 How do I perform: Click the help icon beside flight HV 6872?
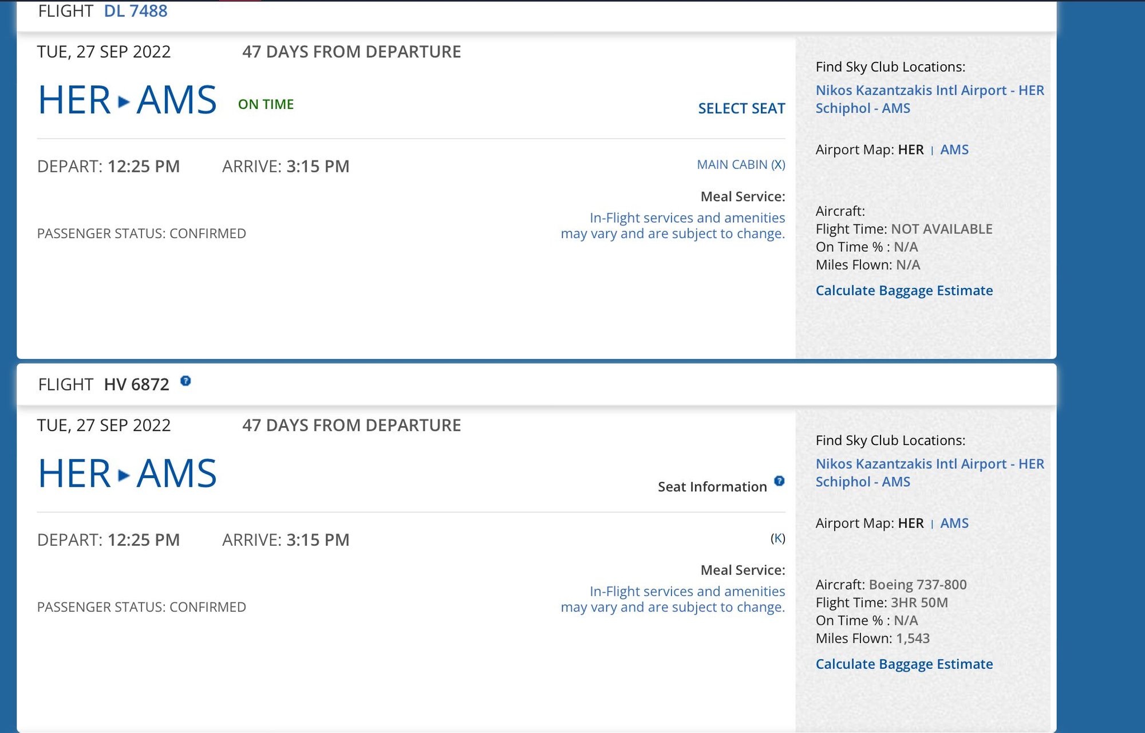tap(185, 381)
